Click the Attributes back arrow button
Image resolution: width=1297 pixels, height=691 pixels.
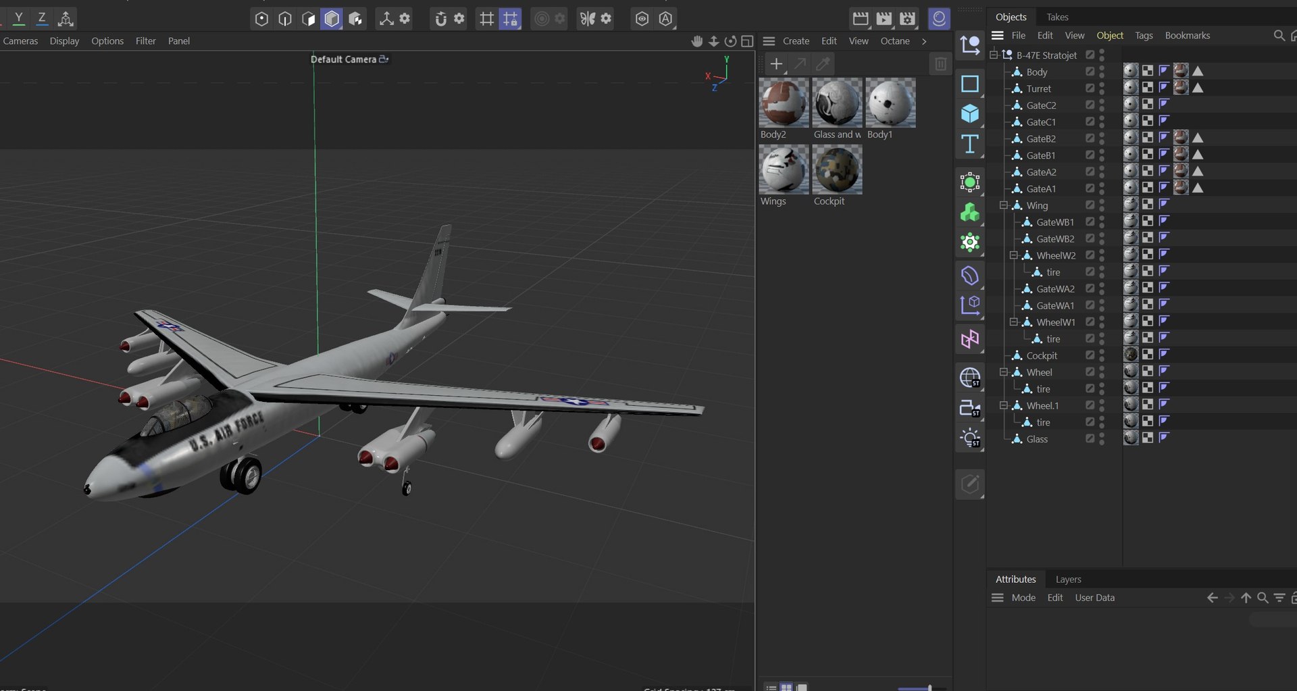tap(1213, 598)
